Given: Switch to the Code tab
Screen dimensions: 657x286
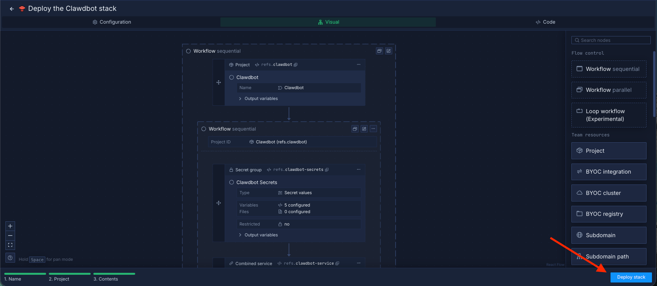Looking at the screenshot, I should point(545,22).
